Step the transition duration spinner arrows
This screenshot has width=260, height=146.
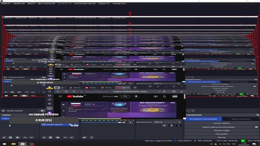(180, 122)
